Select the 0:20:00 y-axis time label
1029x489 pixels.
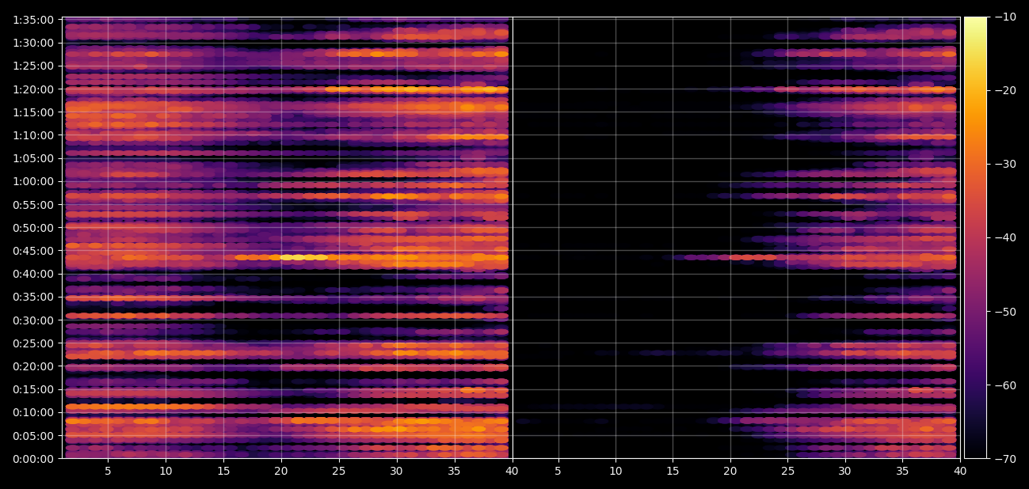(33, 366)
